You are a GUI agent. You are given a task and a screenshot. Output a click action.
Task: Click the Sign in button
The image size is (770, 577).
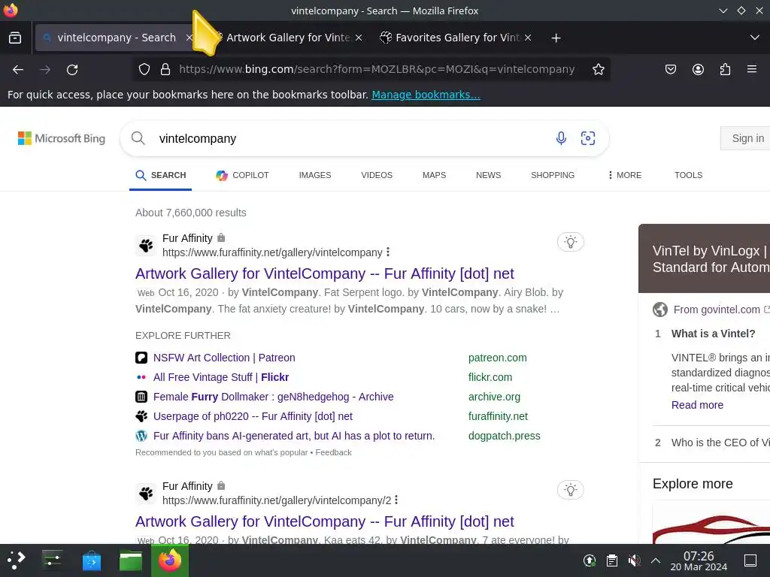pos(747,138)
